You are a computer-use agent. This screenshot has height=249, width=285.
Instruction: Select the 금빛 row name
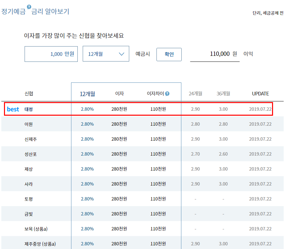click(x=29, y=214)
